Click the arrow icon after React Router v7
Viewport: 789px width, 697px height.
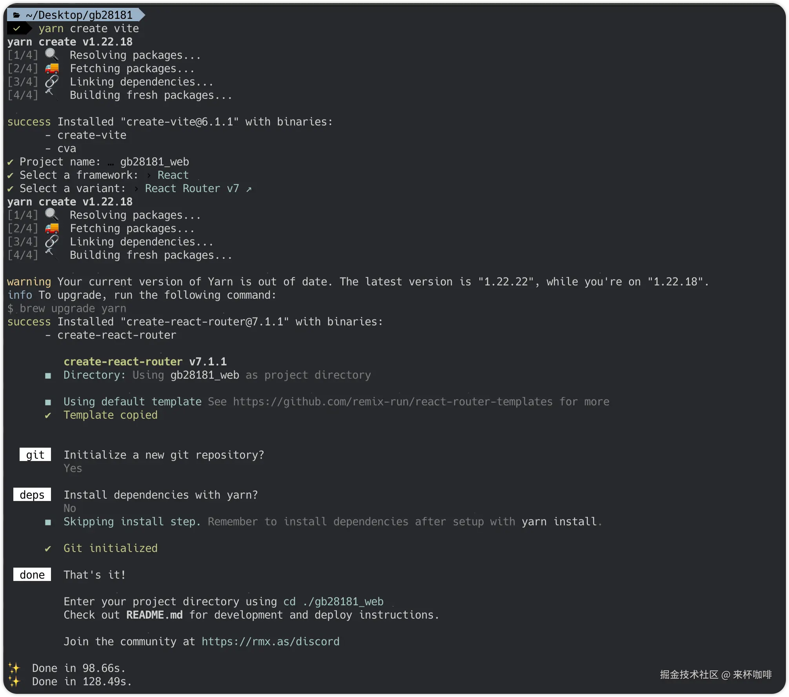coord(249,189)
